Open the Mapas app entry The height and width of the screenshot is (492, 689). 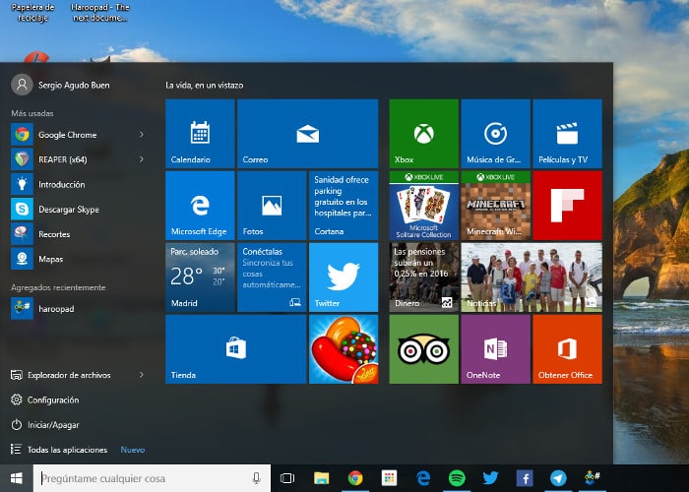(x=79, y=259)
